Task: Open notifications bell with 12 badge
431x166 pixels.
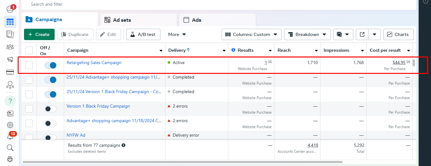Action: [10, 136]
